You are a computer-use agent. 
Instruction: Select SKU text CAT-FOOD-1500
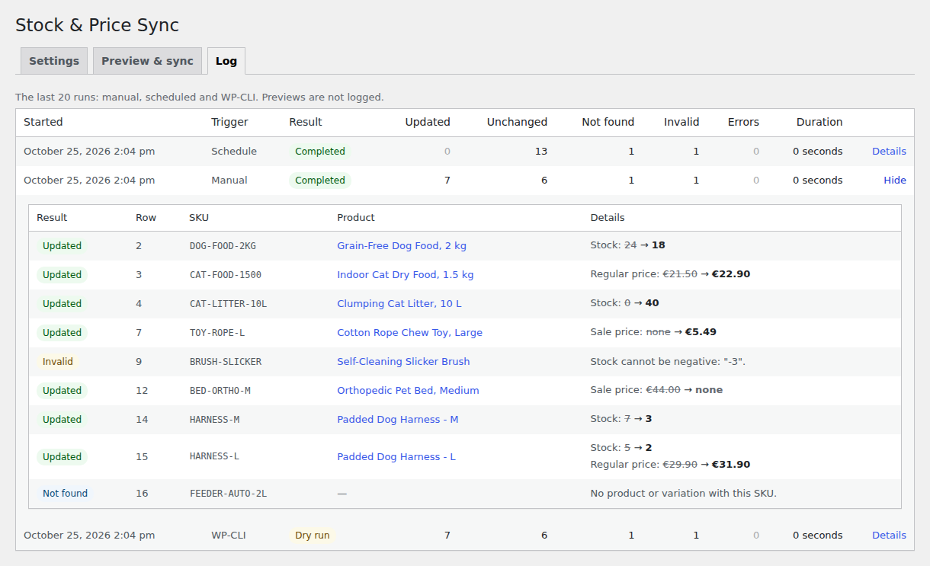coord(226,275)
